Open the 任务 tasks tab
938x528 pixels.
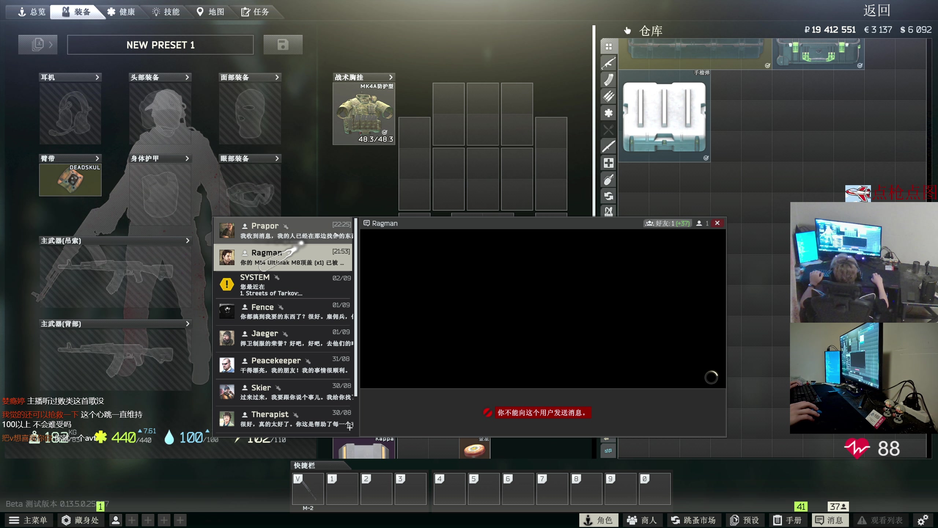pos(255,12)
